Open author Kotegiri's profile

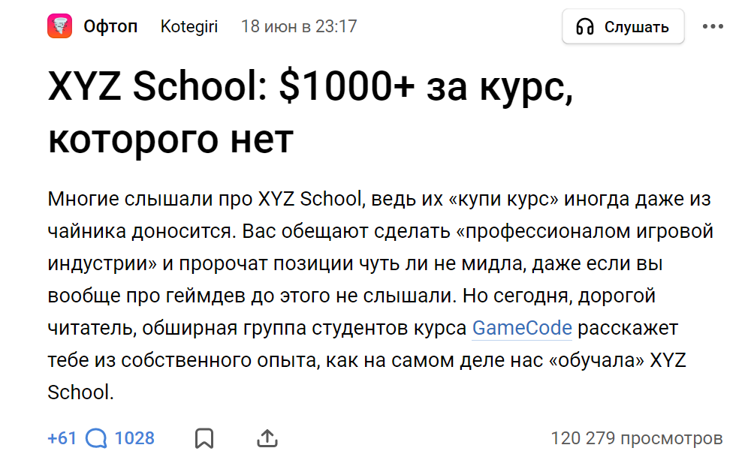189,27
